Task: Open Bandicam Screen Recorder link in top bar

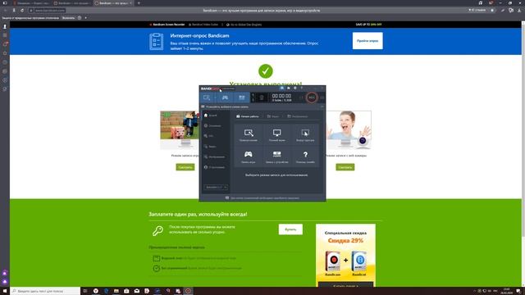Action: [x=167, y=25]
